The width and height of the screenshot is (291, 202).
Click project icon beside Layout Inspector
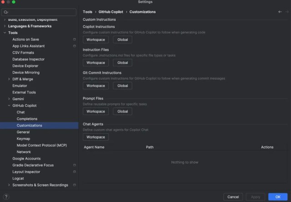point(74,172)
